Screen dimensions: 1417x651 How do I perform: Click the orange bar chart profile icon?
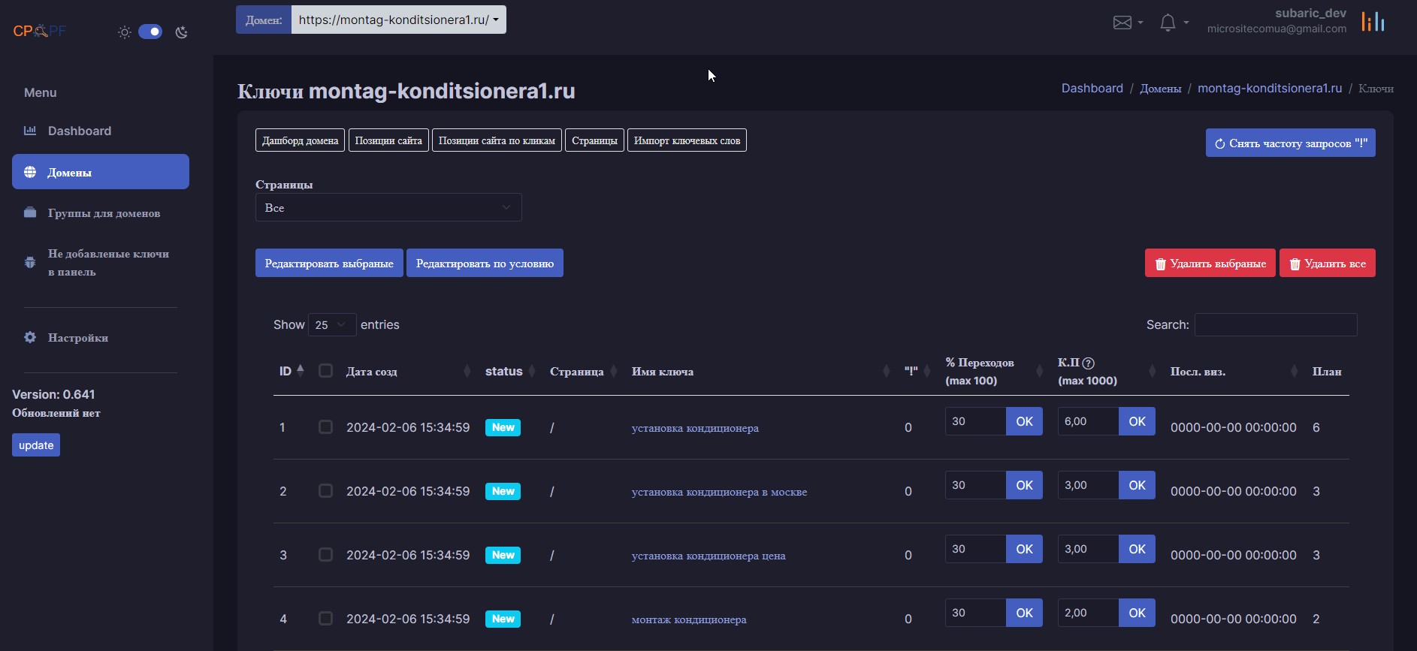(1373, 22)
